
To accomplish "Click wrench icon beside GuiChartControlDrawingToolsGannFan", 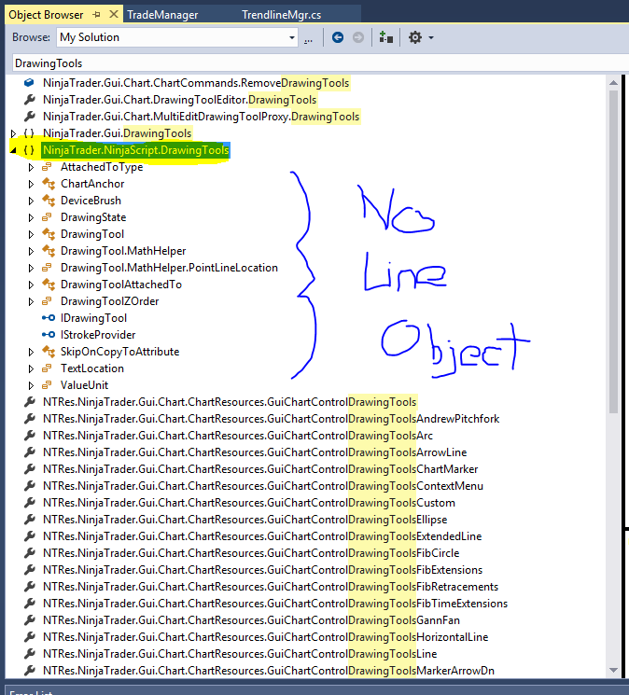I will (x=29, y=620).
